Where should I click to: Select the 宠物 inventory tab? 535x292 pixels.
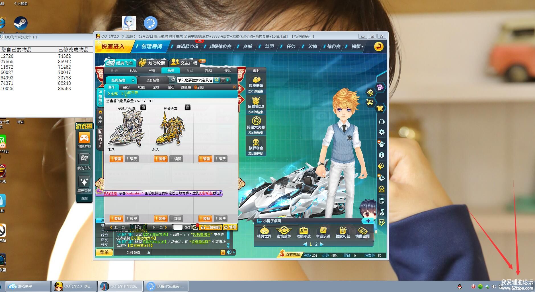point(156,87)
